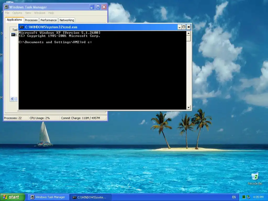Close the Windows Task Manager window
The height and width of the screenshot is (201, 268).
tap(104, 7)
